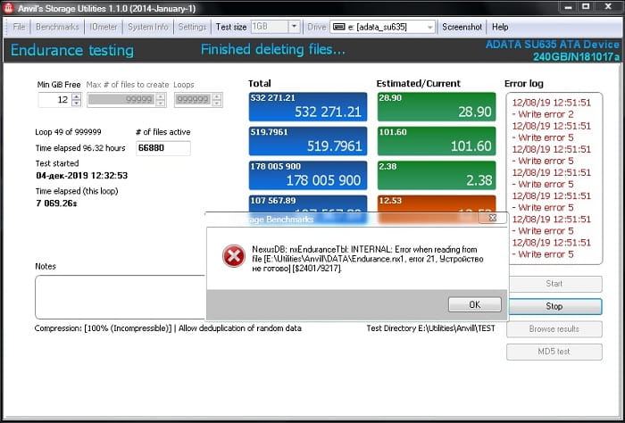625x423 pixels.
Task: Click 'Time elapsed 96.32 hours' text
Action: click(x=80, y=148)
